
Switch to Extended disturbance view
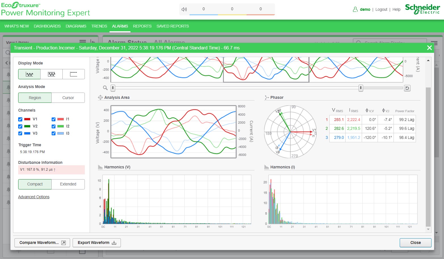click(x=68, y=184)
